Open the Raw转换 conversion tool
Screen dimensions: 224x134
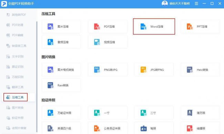[x=61, y=85]
